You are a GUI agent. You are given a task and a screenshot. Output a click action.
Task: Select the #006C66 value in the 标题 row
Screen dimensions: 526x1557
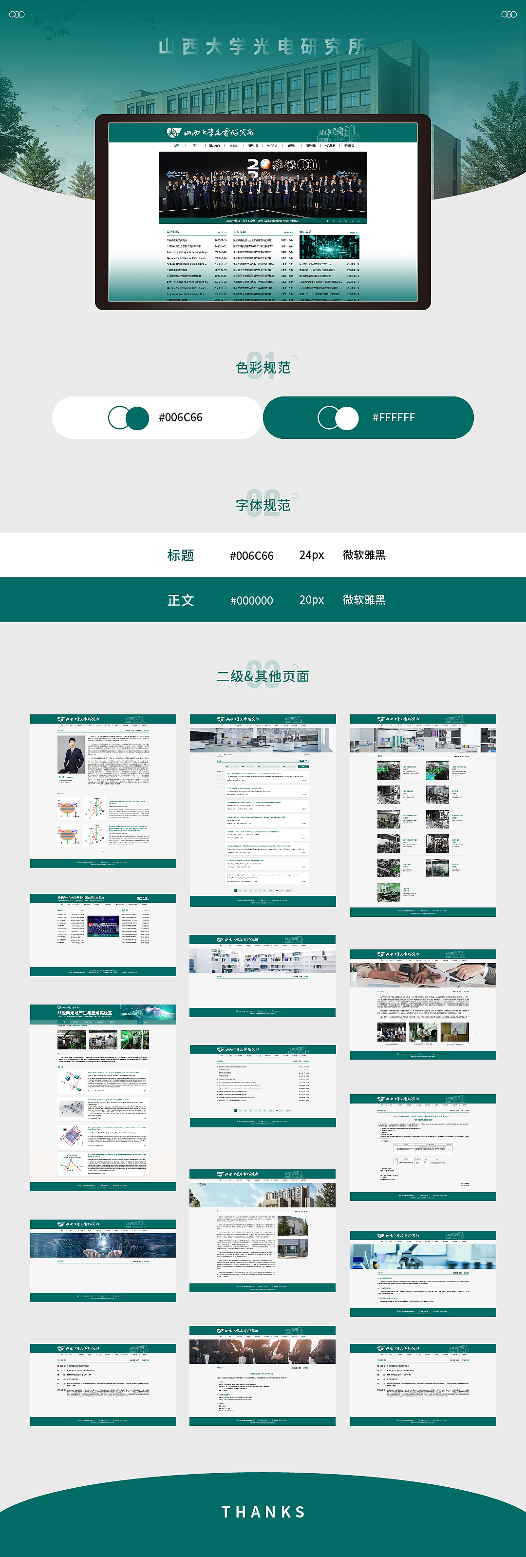click(x=252, y=556)
